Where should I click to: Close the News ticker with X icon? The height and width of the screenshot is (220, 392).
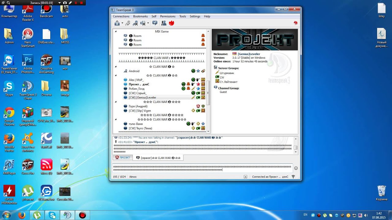click(x=245, y=177)
